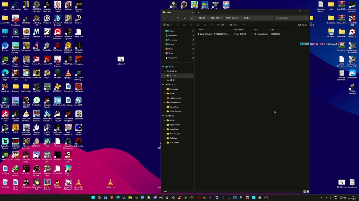Image resolution: width=359 pixels, height=201 pixels.
Task: Close the Surfer tab
Action: [x=192, y=12]
